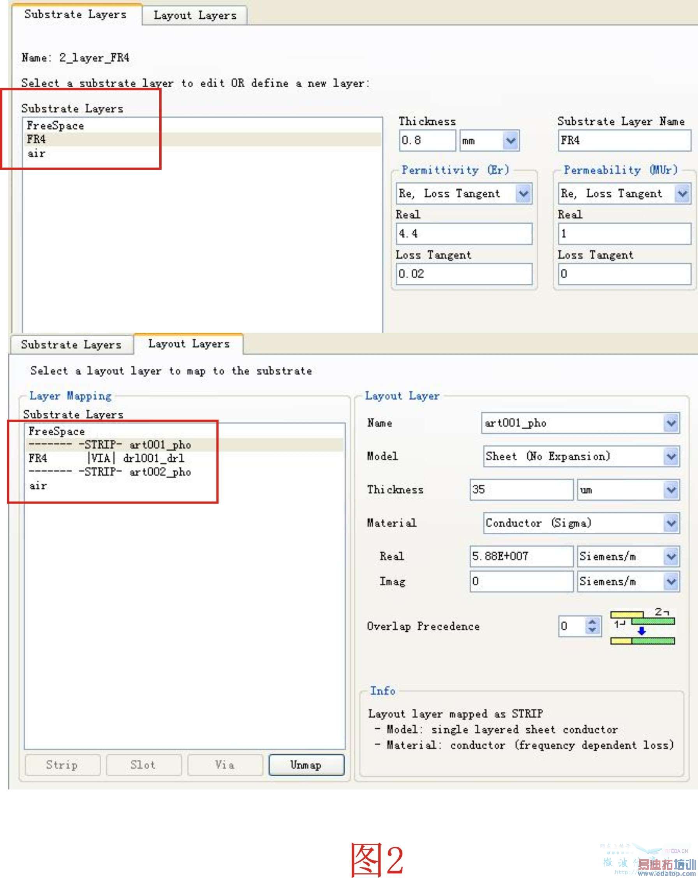This screenshot has width=698, height=878.
Task: Open the Permeability (MUr) format dropdown
Action: tap(624, 194)
